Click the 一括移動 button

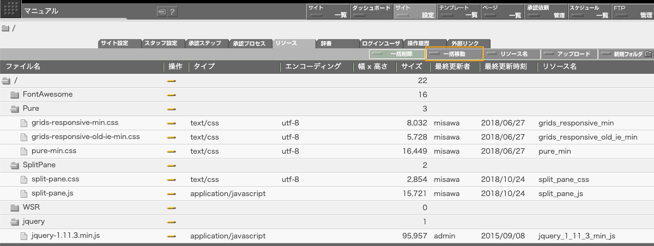pyautogui.click(x=454, y=54)
